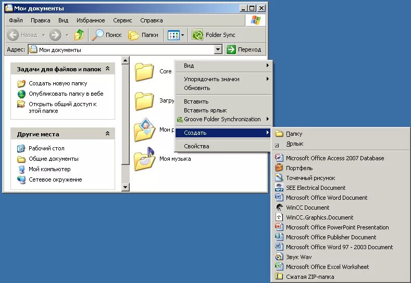Screen dimensions: 411x283
Task: Create Microsoft Office Word Document
Action: [x=341, y=198]
